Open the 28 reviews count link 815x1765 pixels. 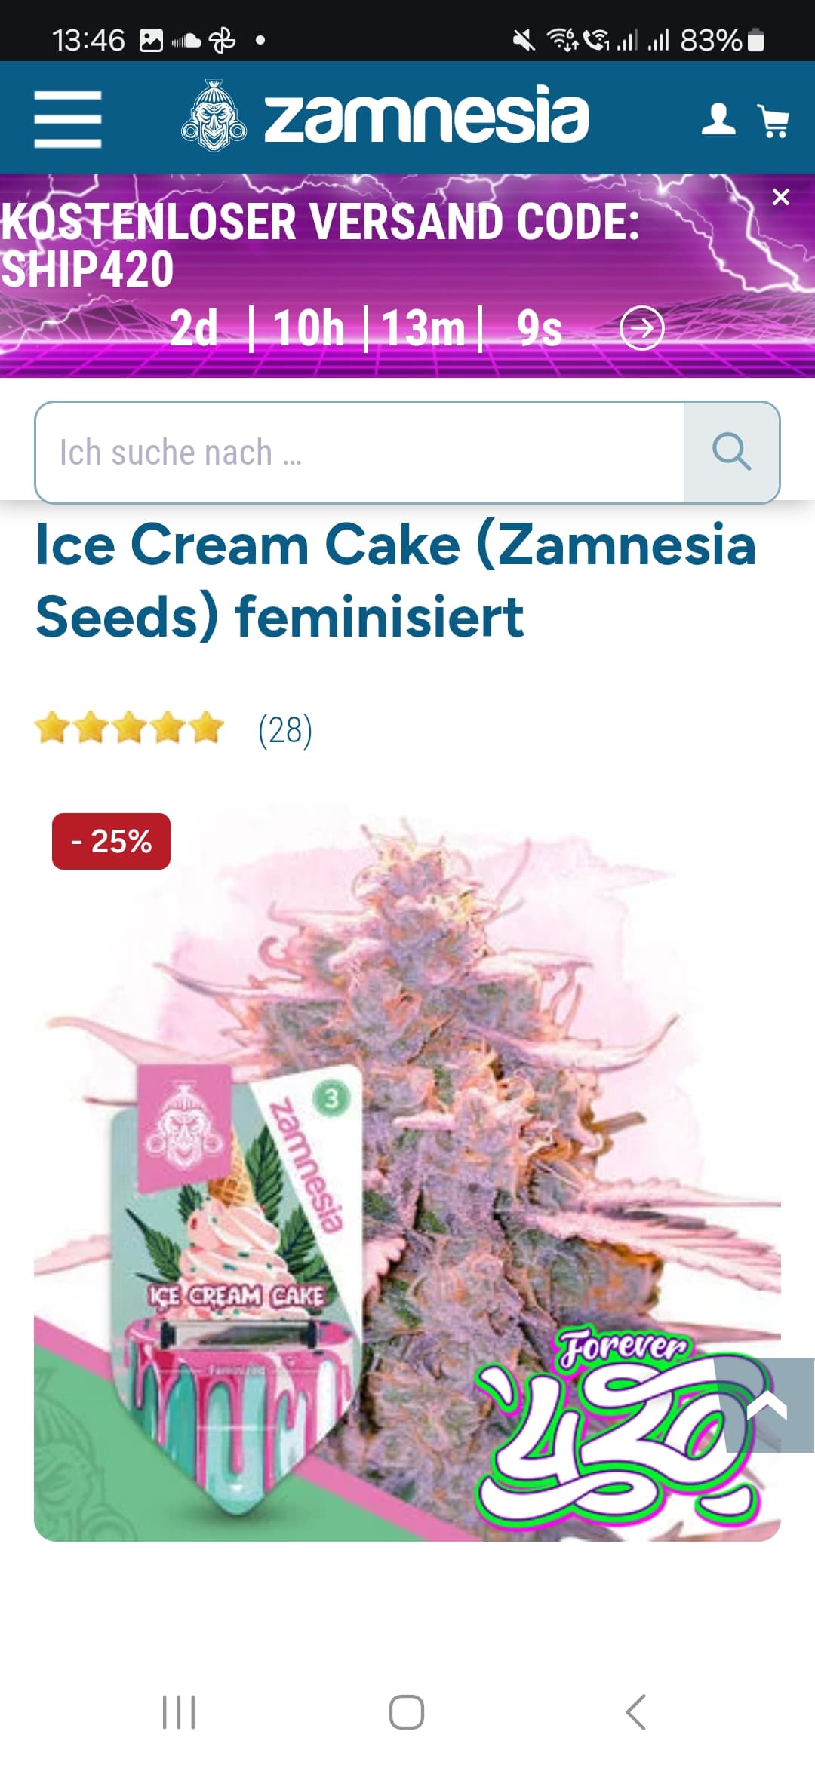285,730
